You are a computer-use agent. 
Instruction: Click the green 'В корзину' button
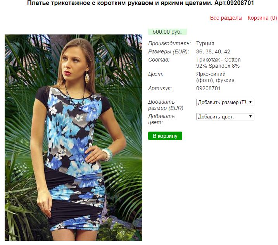click(165, 136)
